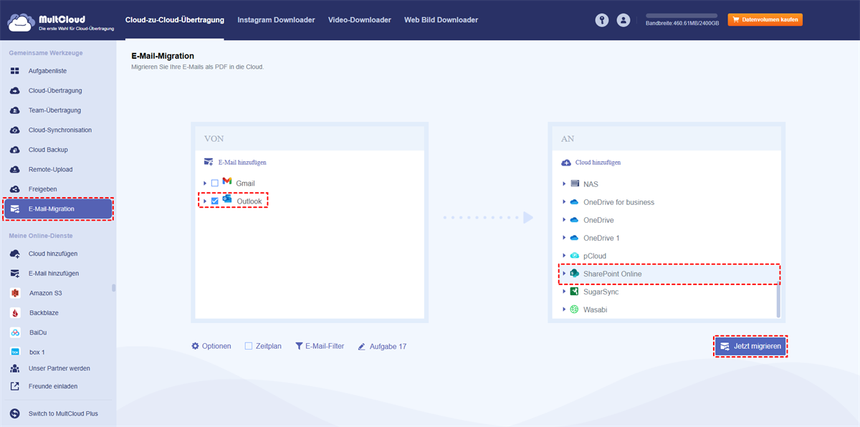Click the Aufgabe 17 task name
This screenshot has width=860, height=427.
pos(388,346)
